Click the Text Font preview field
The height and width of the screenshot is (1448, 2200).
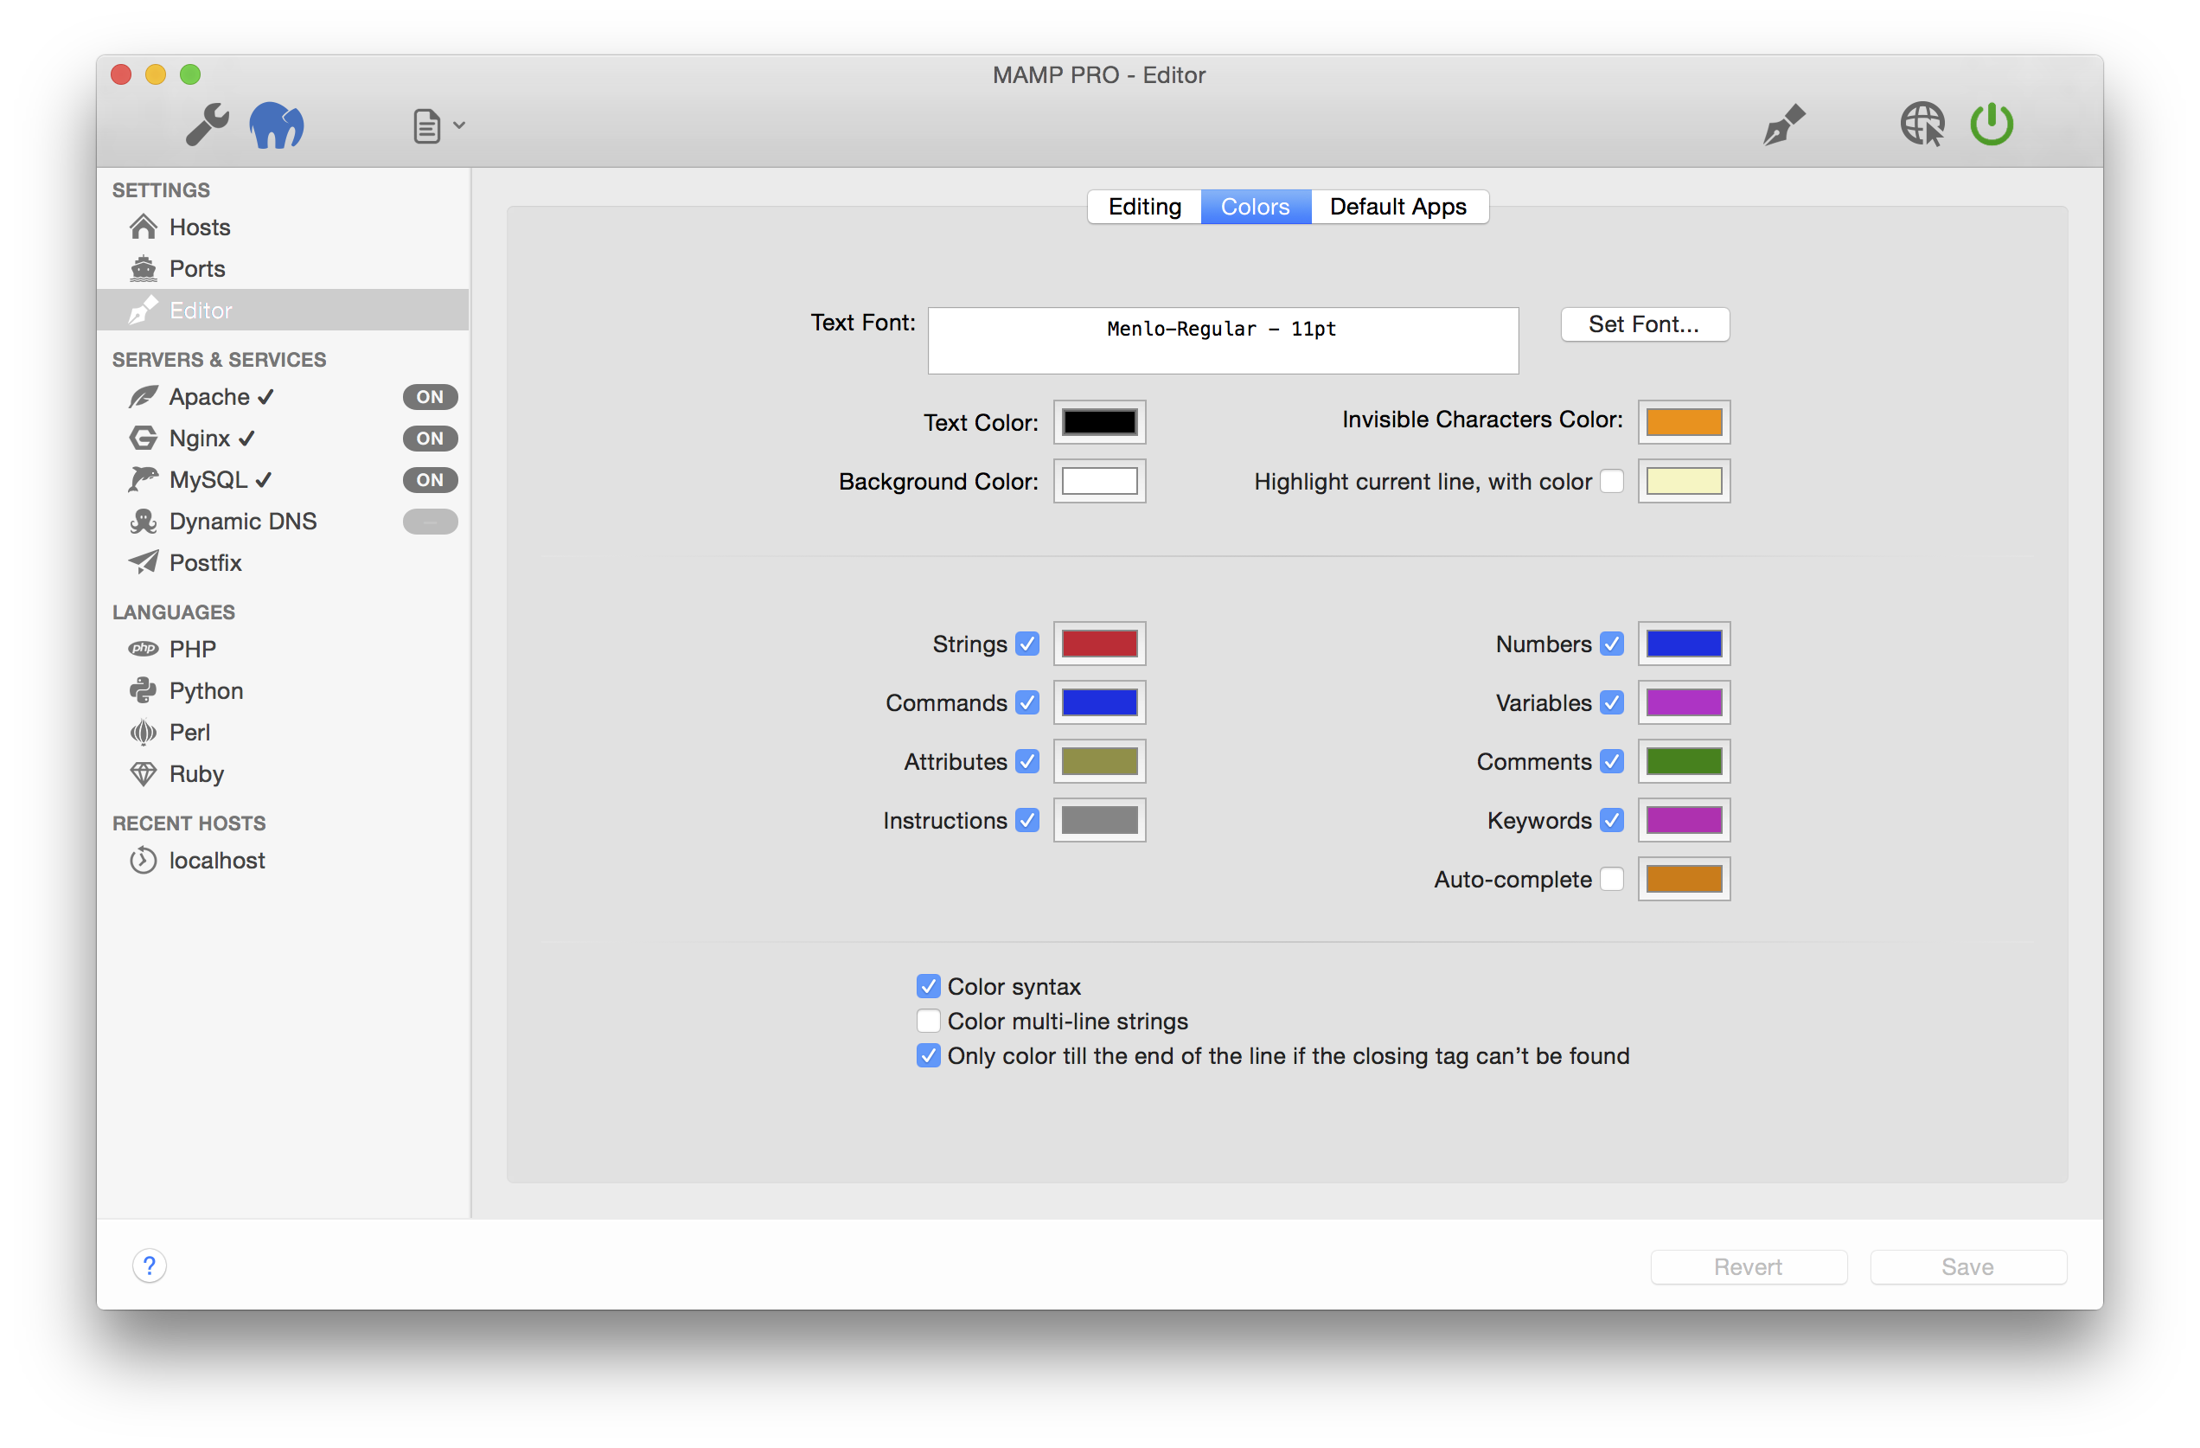pos(1223,340)
